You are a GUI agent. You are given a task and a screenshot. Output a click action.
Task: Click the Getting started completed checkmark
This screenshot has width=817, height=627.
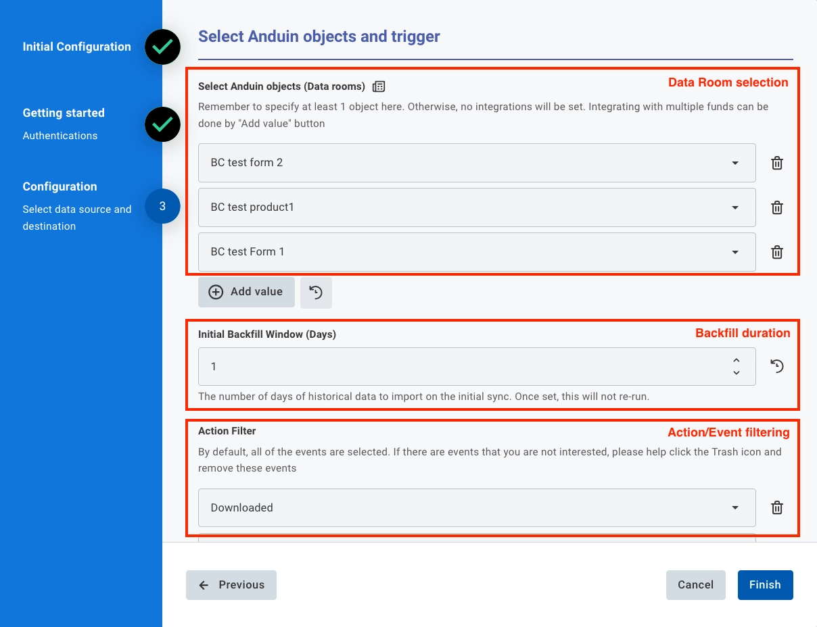[x=162, y=124]
